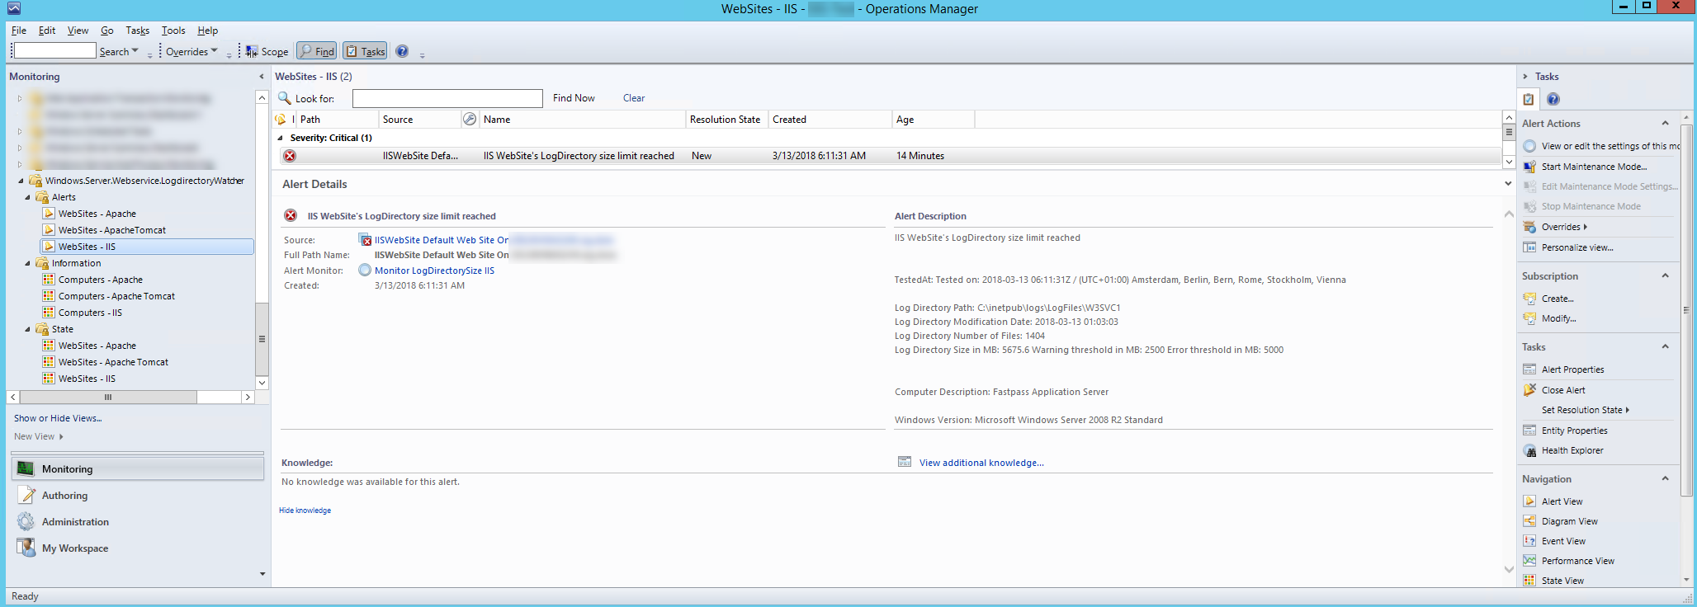Sort alerts by Resolution State column
Viewport: 1697px width, 607px height.
pyautogui.click(x=726, y=120)
